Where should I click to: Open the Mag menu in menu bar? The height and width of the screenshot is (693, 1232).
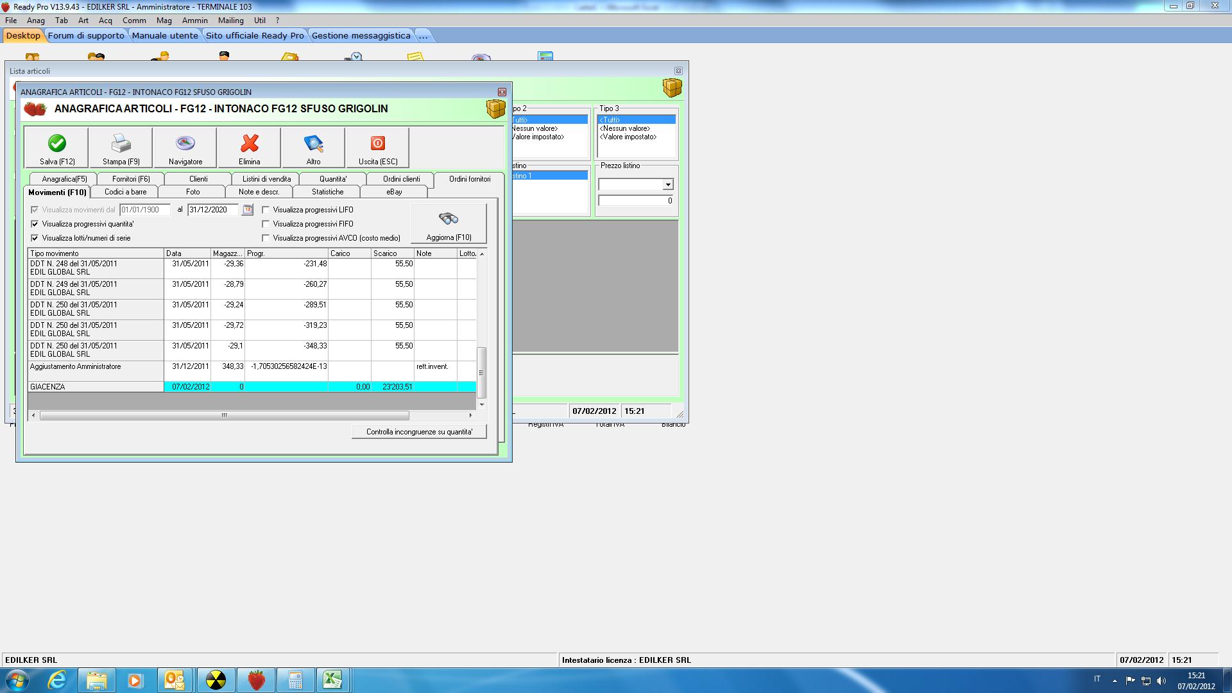pyautogui.click(x=164, y=21)
